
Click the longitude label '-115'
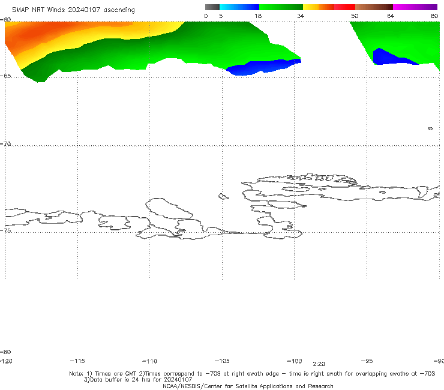[x=77, y=361]
